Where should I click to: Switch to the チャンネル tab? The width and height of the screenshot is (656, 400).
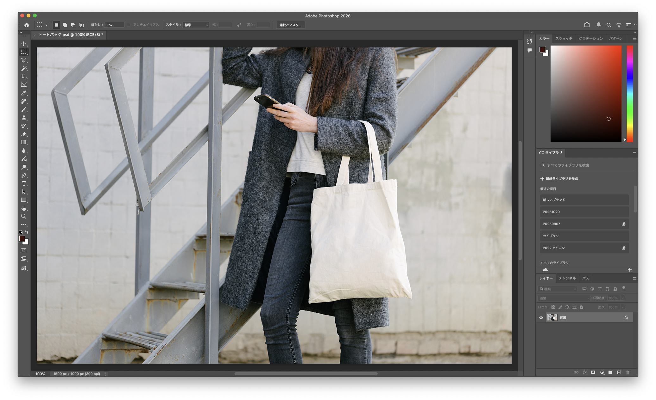point(567,278)
